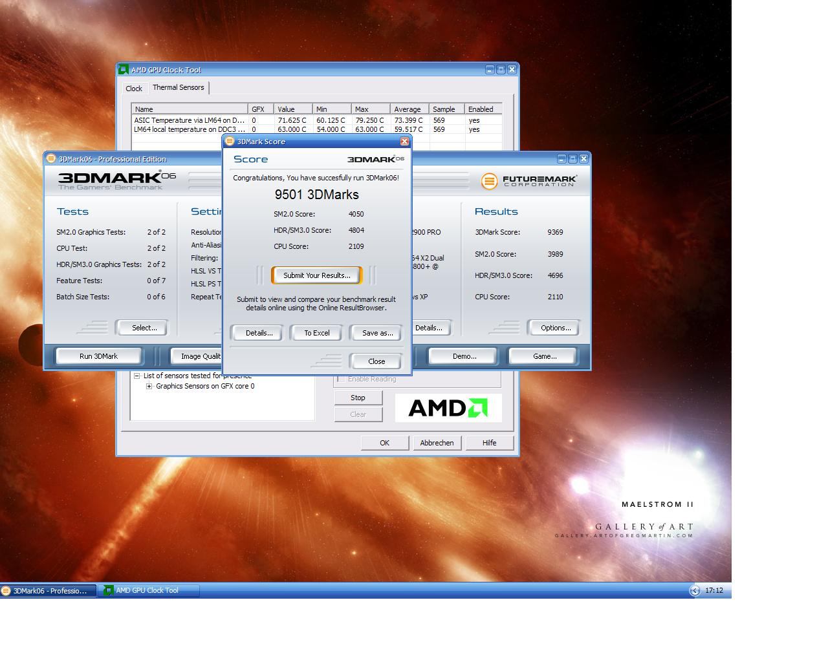Click 3DMark Score value 9369 in Results
Screen dimensions: 828x662
click(555, 232)
